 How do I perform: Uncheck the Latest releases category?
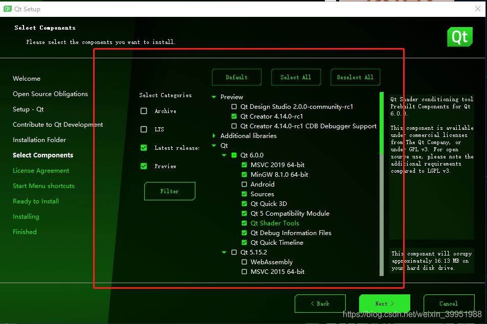click(x=144, y=148)
